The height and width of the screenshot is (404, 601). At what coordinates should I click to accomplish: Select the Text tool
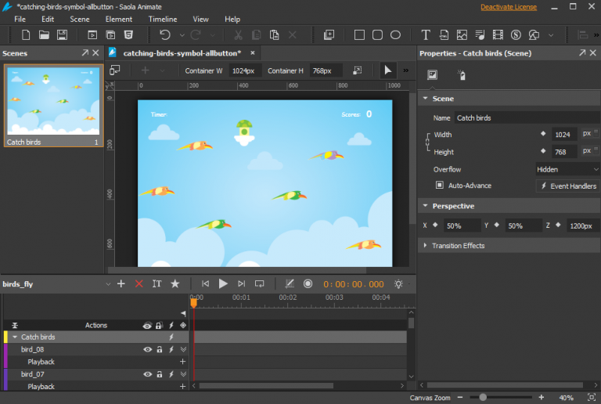click(x=426, y=35)
